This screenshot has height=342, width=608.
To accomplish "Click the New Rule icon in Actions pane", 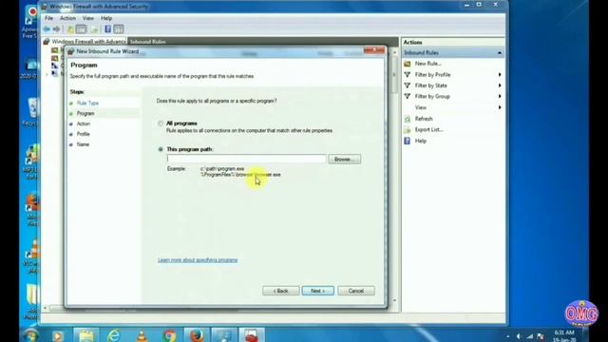I will (x=408, y=64).
